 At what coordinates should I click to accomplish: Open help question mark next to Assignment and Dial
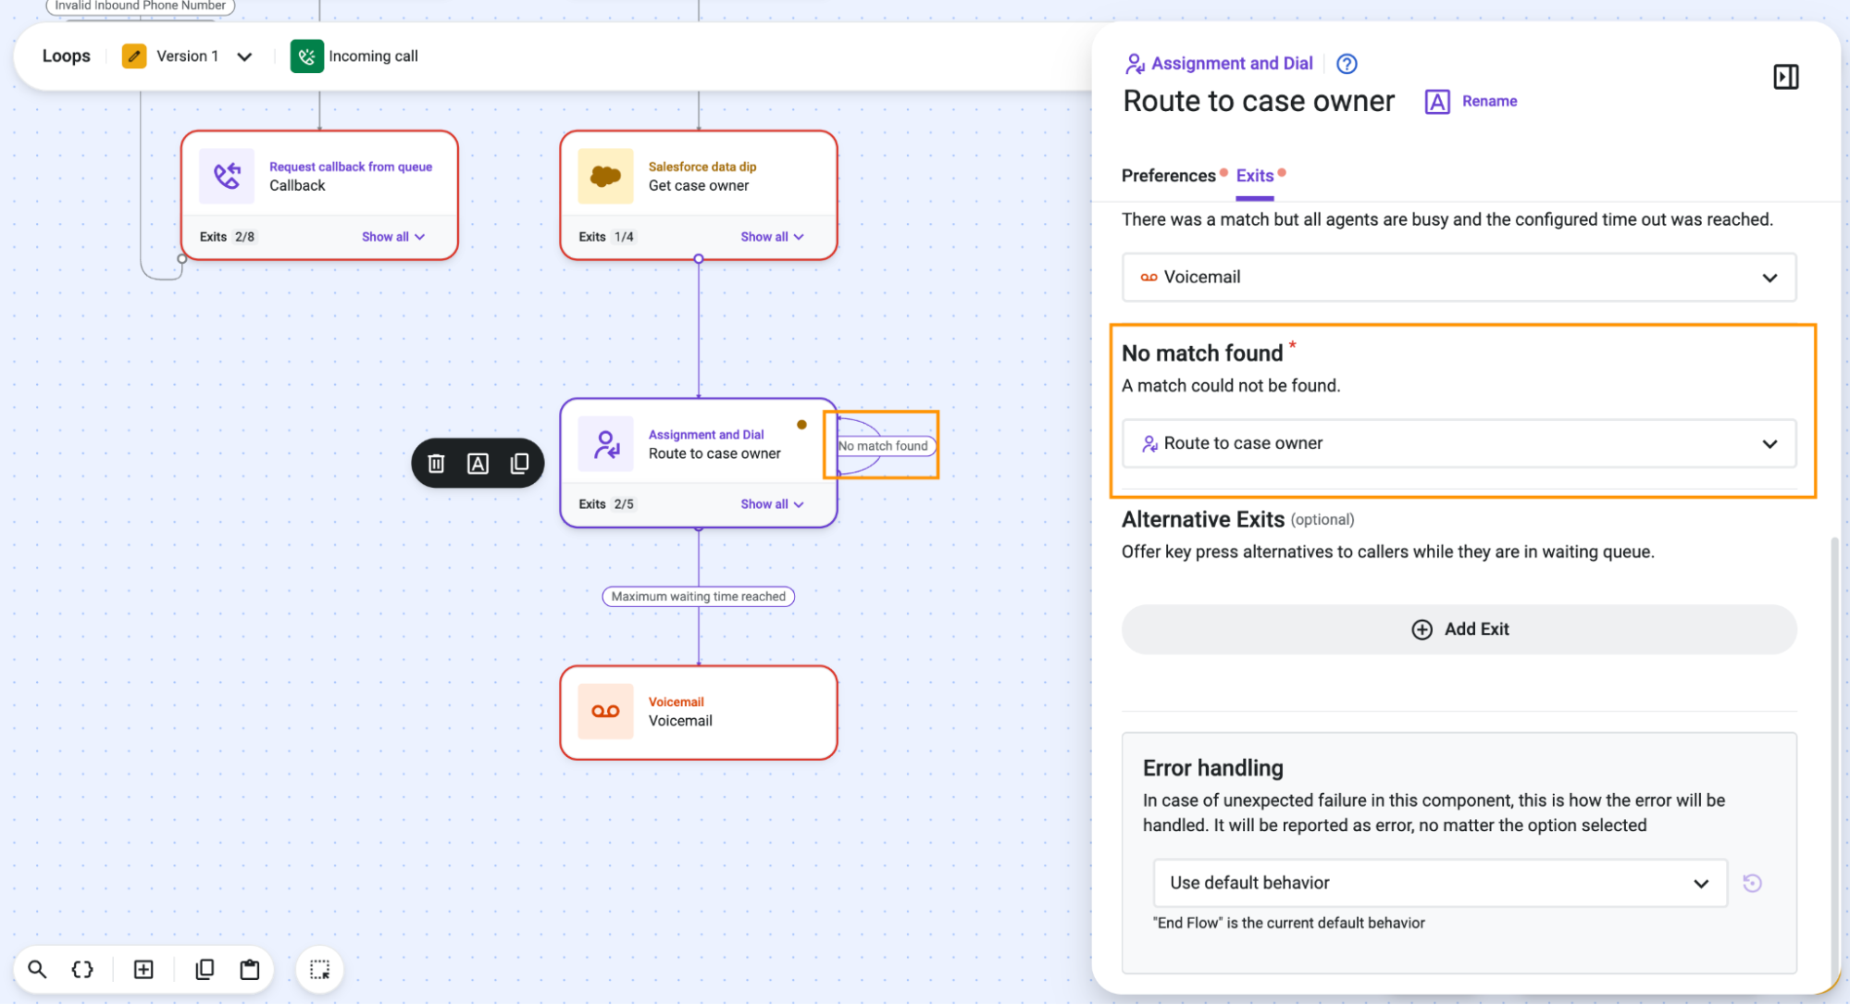1347,64
